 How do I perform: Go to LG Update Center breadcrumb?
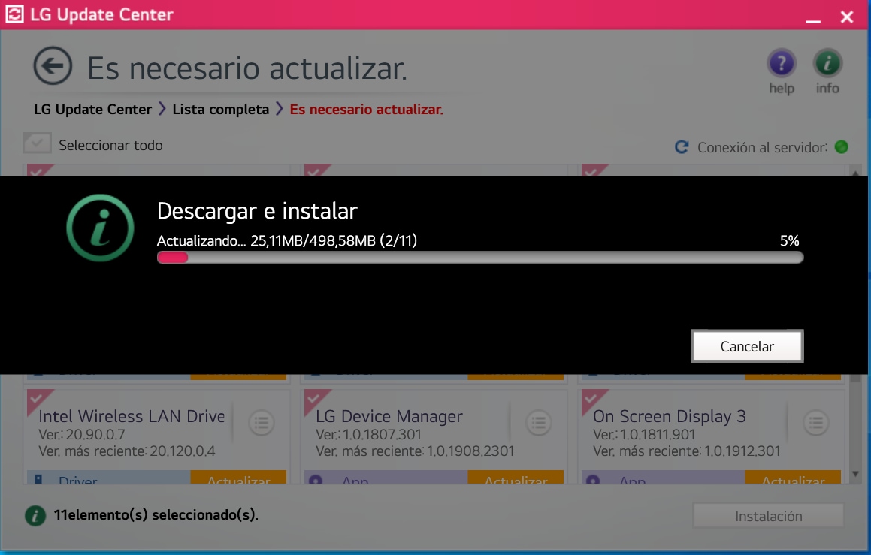tap(92, 110)
